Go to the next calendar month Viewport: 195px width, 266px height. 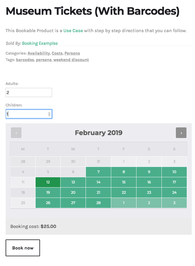tap(181, 133)
